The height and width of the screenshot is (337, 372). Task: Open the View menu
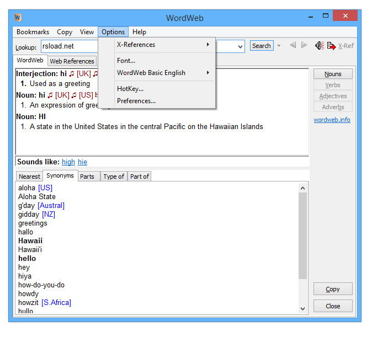[x=87, y=32]
